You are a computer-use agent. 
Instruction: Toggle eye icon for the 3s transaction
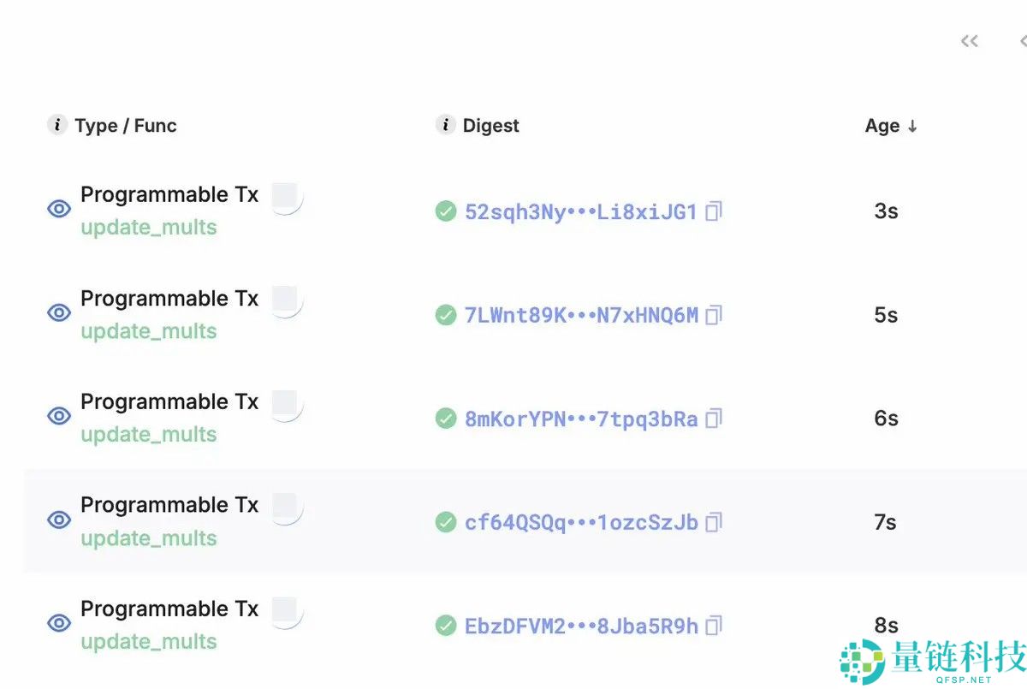click(x=59, y=209)
